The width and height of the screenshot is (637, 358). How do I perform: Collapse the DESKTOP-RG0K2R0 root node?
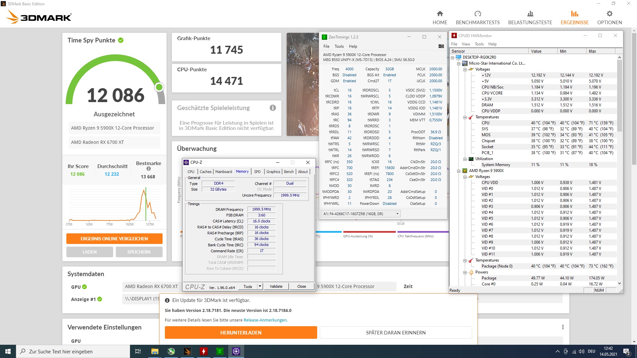(453, 57)
